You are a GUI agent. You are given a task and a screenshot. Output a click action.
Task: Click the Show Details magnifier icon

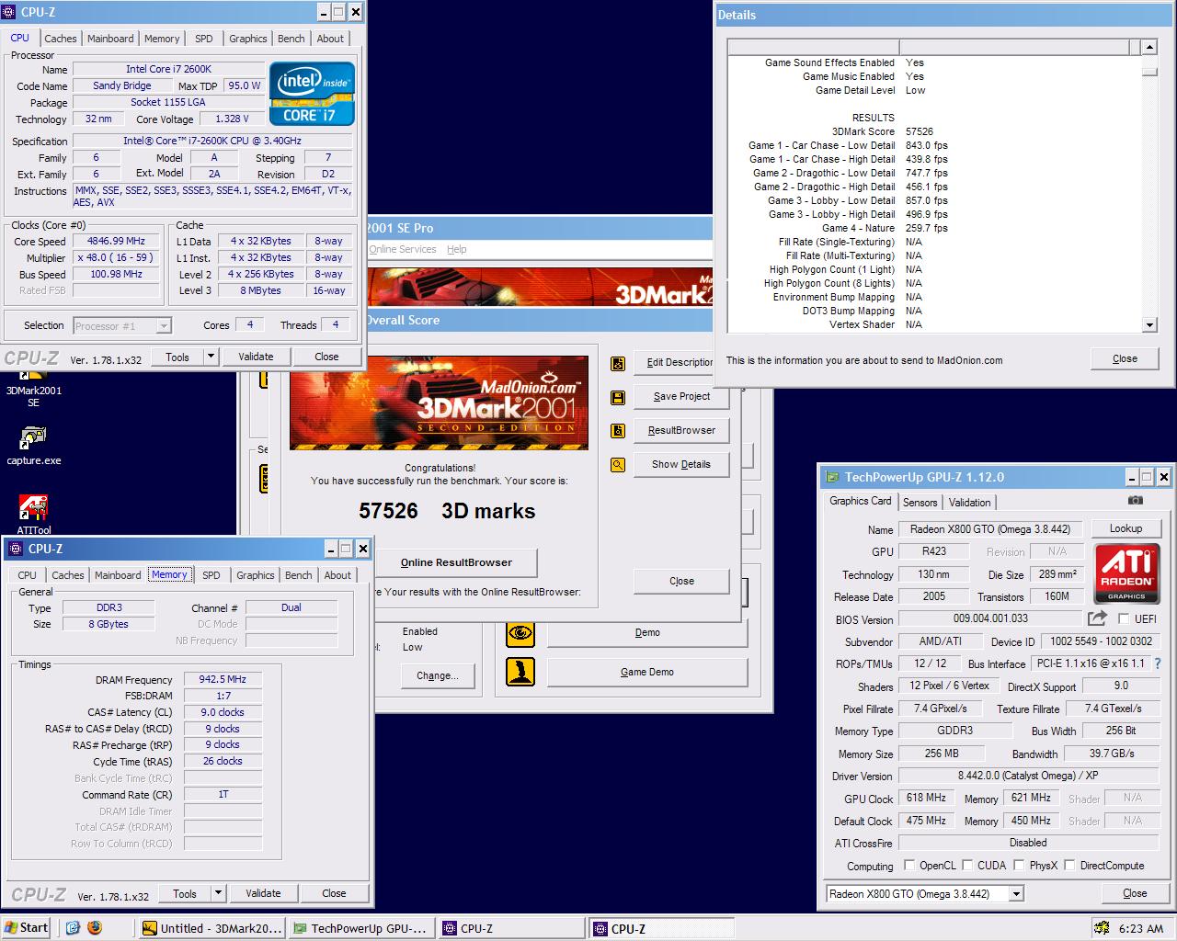coord(618,465)
